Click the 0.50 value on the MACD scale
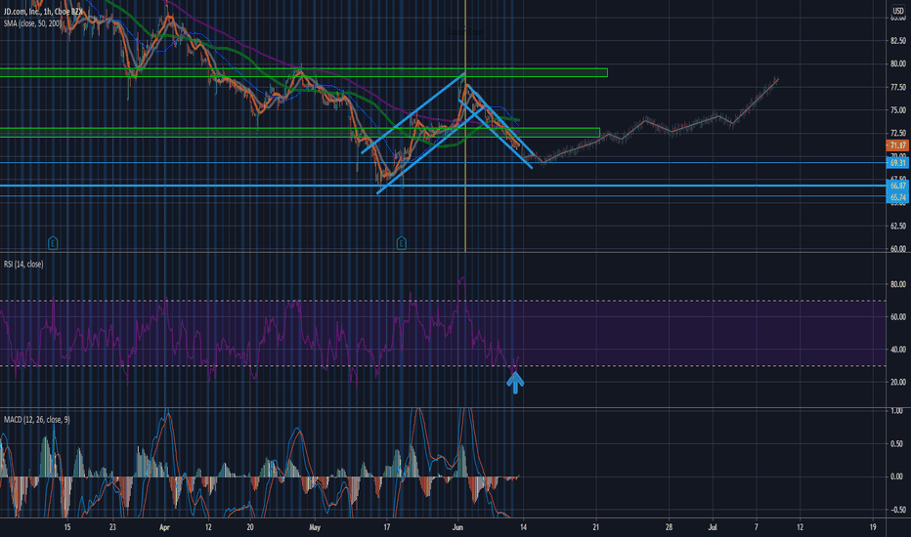 (896, 444)
